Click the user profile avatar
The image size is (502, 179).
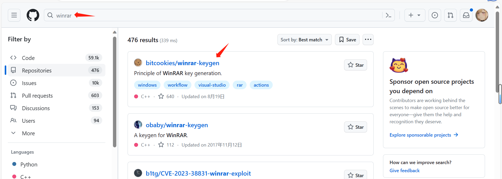[482, 15]
